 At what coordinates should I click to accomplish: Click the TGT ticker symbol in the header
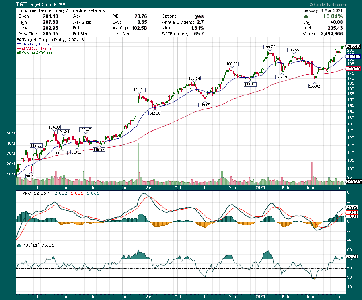pyautogui.click(x=21, y=4)
